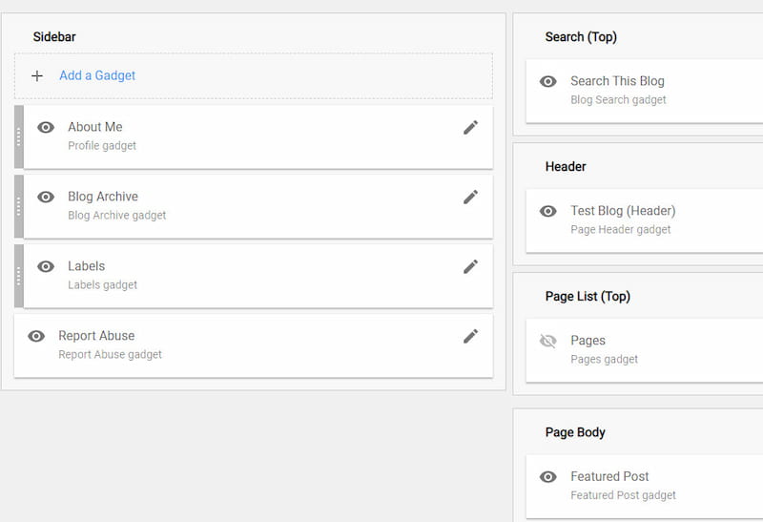Toggle Report Abuse gadget visibility

36,337
